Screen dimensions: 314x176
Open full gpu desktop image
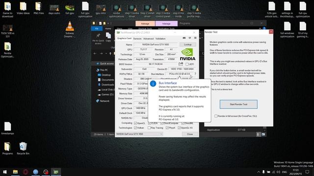pos(70,9)
